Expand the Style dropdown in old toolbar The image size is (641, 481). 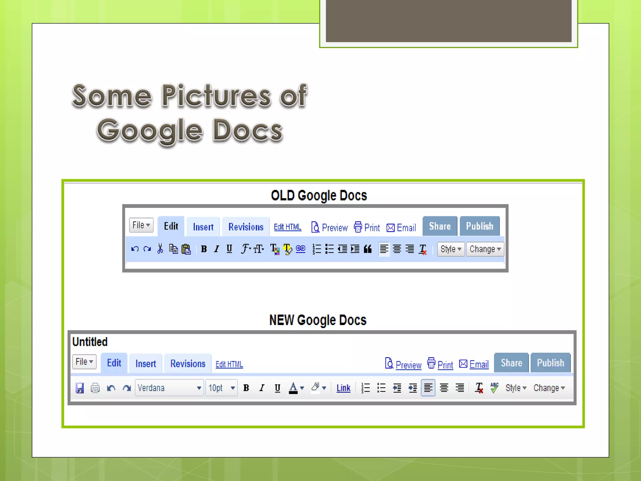[x=451, y=249]
